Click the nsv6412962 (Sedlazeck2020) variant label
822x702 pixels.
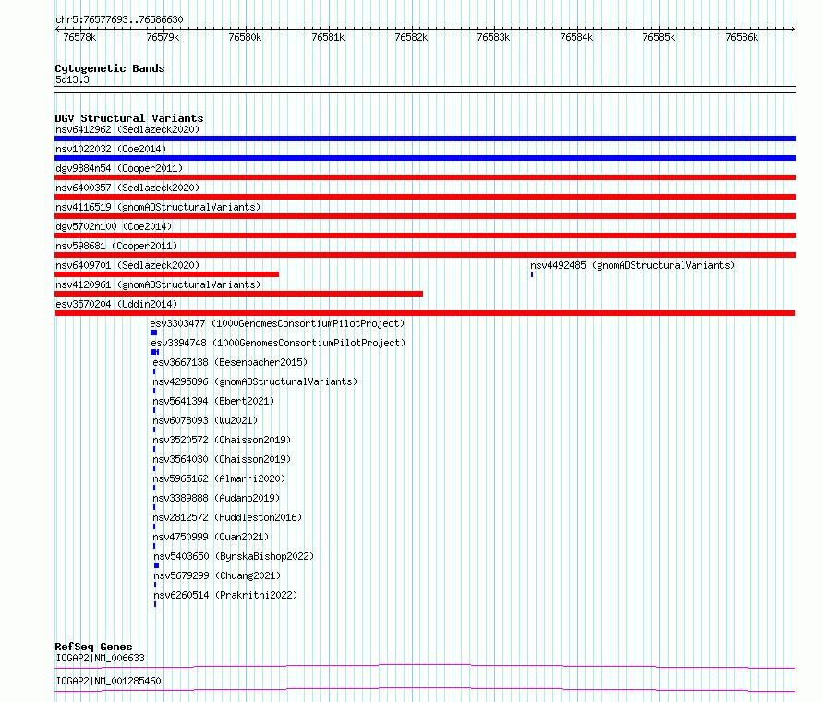click(x=127, y=129)
